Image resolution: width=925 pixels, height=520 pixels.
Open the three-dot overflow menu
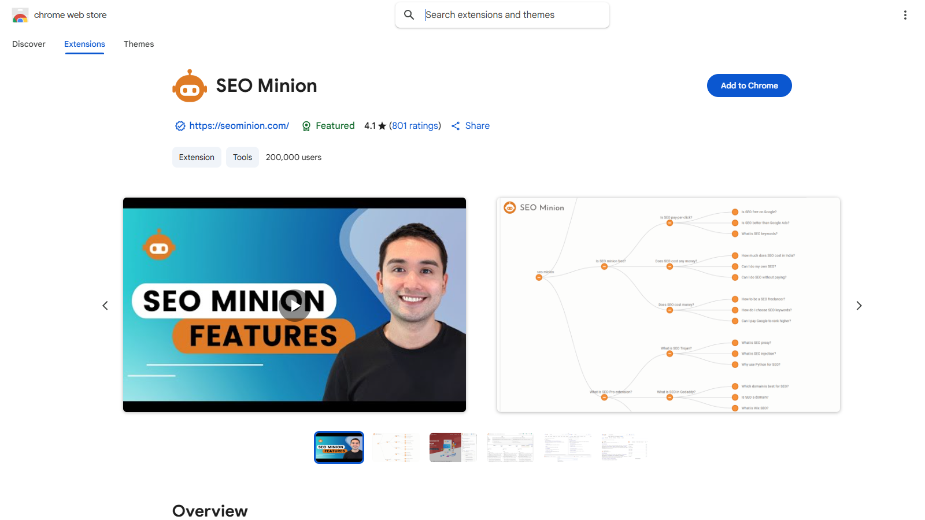tap(905, 15)
